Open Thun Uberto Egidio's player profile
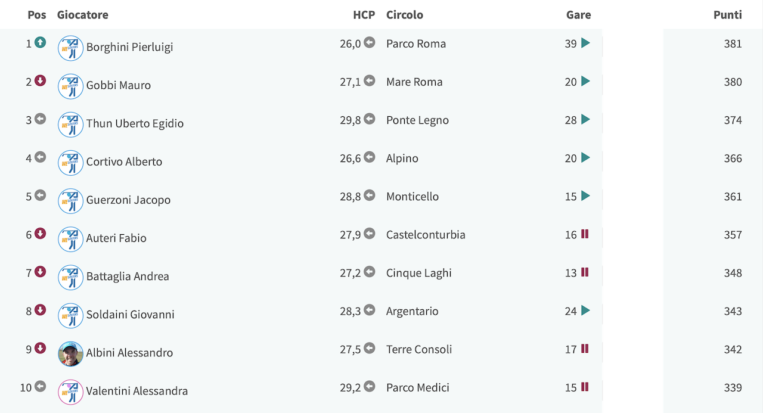The image size is (763, 413). (x=135, y=123)
